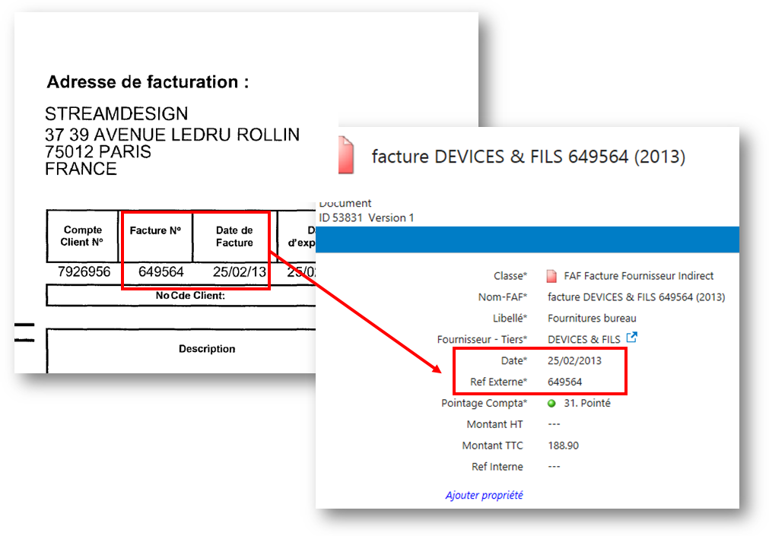The width and height of the screenshot is (769, 536).
Task: Open the external link icon next to DEVICES & FILS
Action: coord(631,338)
